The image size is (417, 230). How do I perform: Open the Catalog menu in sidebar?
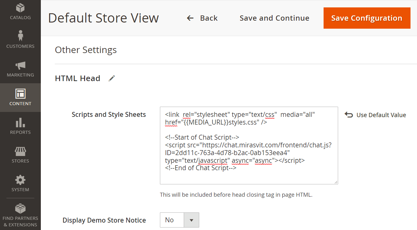click(20, 11)
